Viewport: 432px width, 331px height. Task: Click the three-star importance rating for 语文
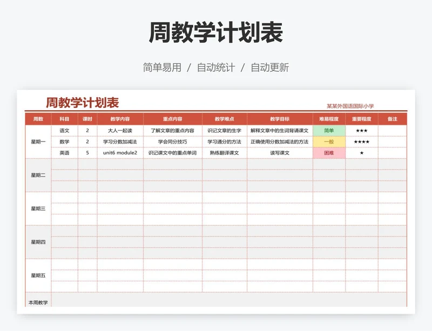coord(361,131)
